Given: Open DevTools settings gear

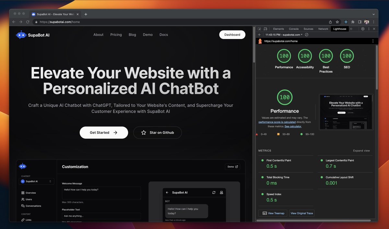Looking at the screenshot, I should (x=363, y=29).
